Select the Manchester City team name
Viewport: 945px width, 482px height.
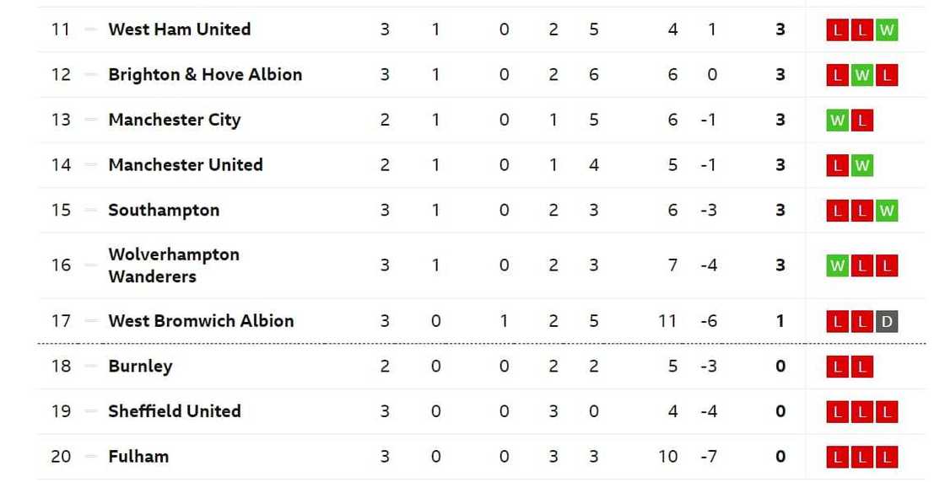(x=174, y=120)
